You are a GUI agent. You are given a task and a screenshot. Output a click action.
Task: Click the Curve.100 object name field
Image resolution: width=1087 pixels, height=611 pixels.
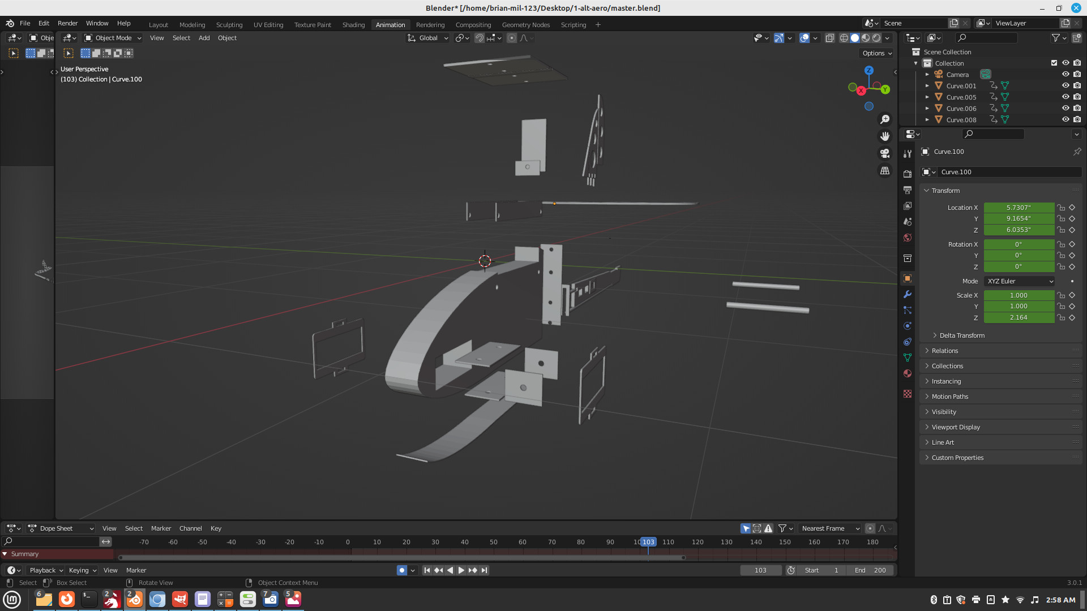[1009, 172]
